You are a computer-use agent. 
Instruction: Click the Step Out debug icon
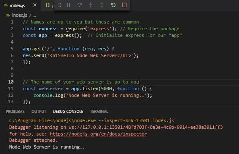tap(102, 5)
